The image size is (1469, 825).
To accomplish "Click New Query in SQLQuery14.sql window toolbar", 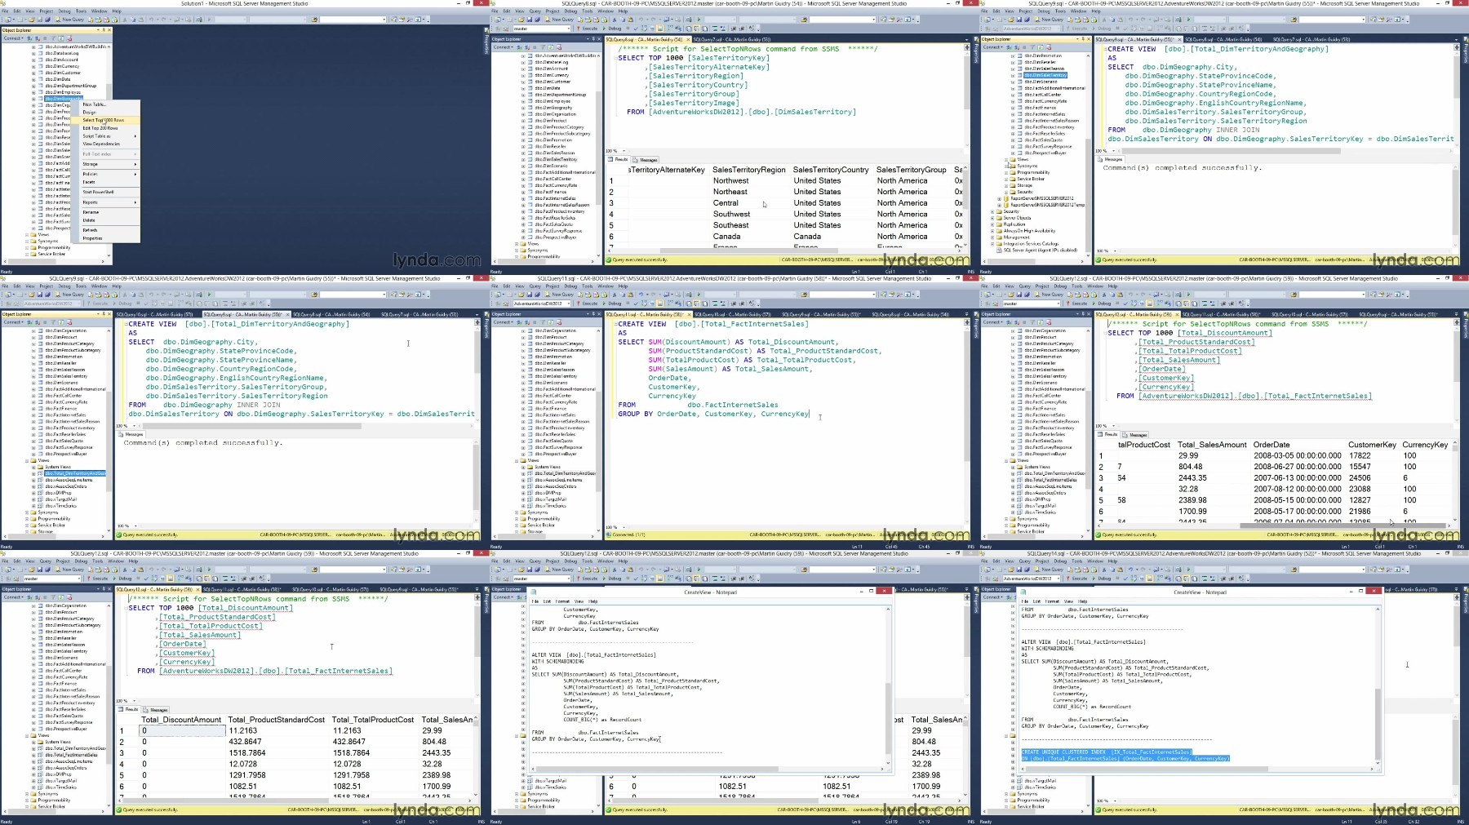I will click(x=1049, y=570).
